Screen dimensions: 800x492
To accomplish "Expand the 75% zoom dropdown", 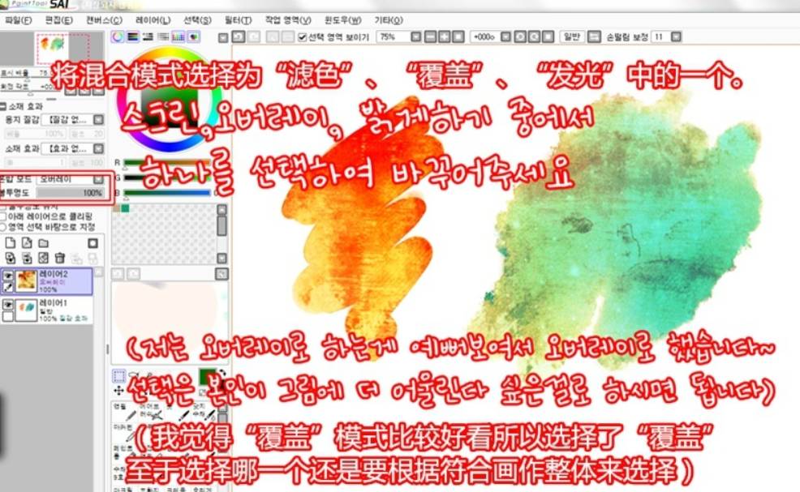I will click(x=415, y=37).
